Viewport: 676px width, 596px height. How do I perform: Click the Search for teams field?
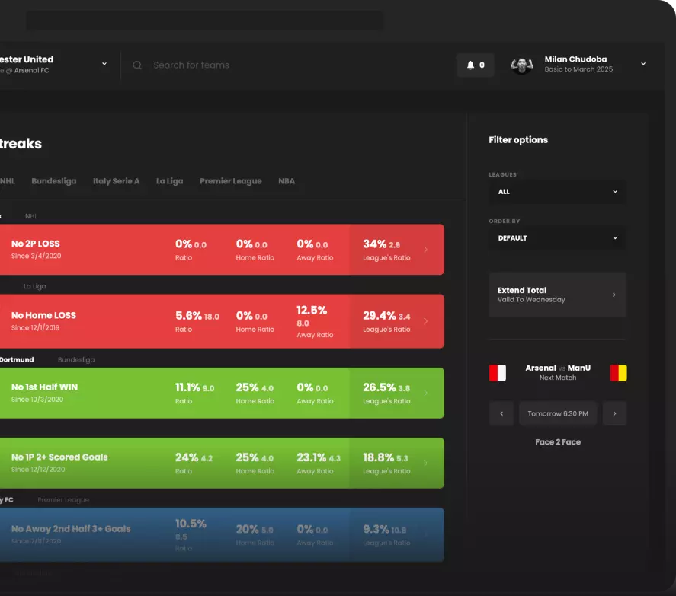pyautogui.click(x=191, y=65)
